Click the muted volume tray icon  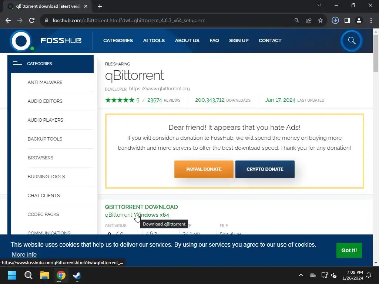coord(334,275)
